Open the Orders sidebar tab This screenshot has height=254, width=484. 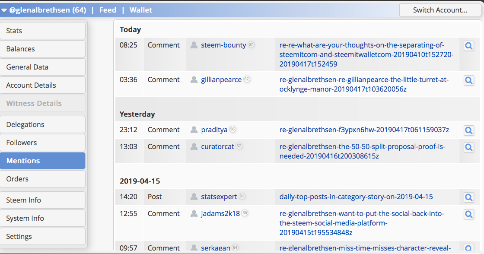coord(43,179)
